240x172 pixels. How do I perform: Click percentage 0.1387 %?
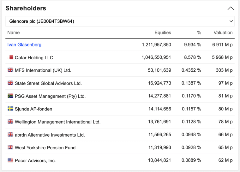(191, 83)
